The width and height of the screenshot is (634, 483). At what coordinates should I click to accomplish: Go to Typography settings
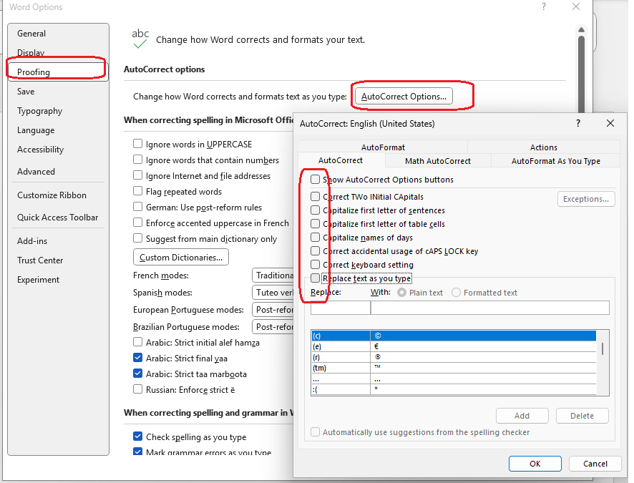tap(39, 111)
